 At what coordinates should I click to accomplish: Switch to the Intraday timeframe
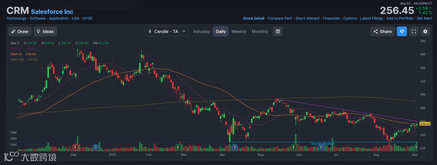coord(202,31)
